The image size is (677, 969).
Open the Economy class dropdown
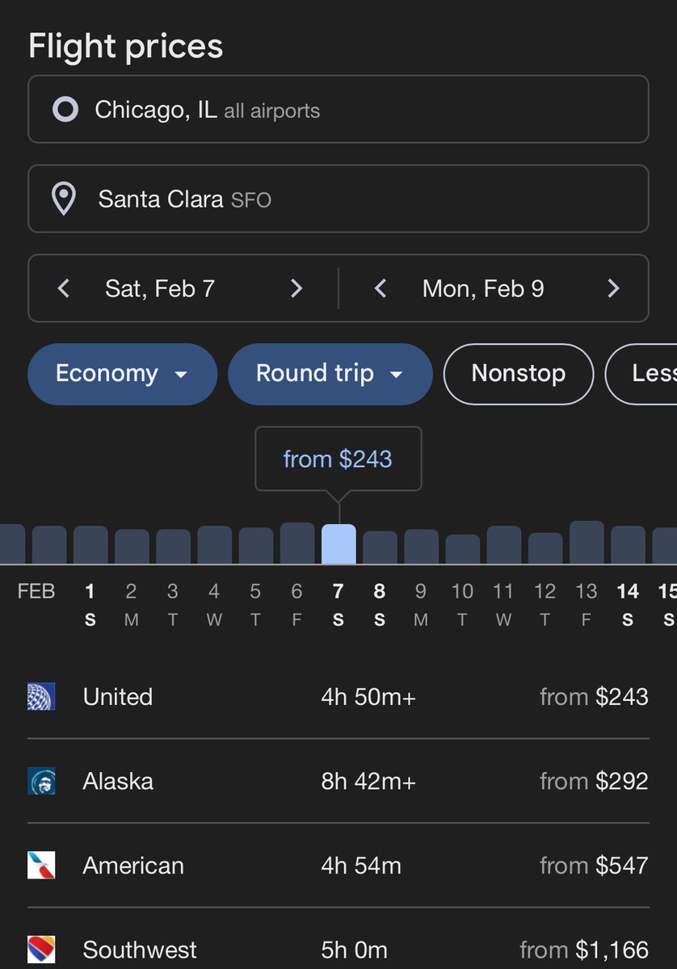123,374
